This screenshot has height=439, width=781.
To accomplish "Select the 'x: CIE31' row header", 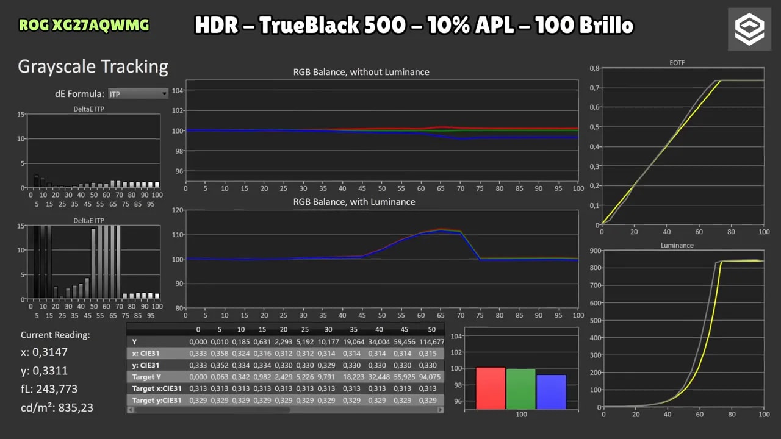I will point(146,354).
